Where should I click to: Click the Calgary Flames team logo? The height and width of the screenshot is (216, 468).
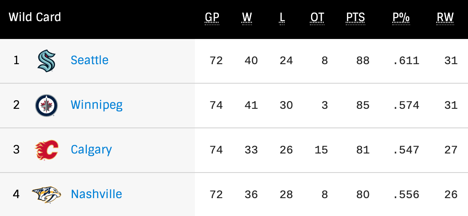(46, 150)
